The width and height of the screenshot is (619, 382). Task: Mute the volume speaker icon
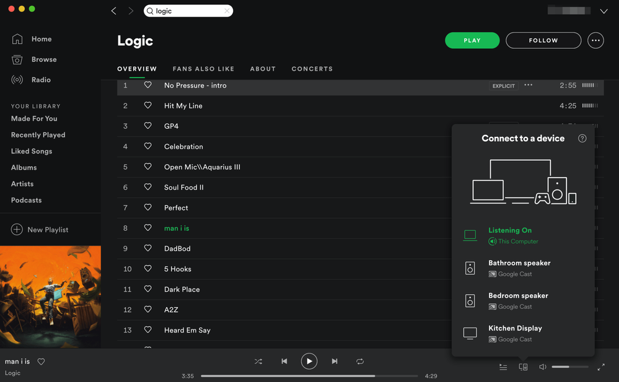point(543,367)
